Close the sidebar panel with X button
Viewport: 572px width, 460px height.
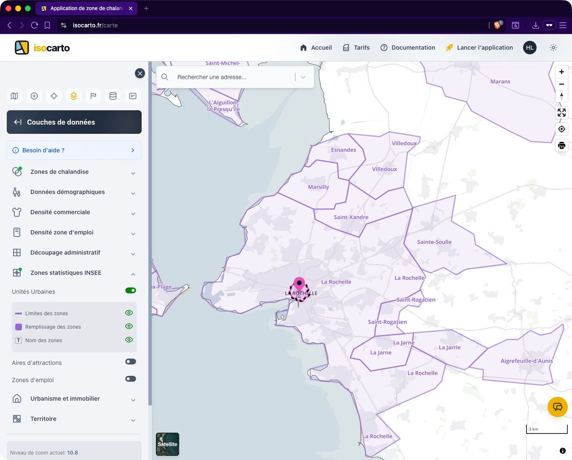[x=140, y=73]
